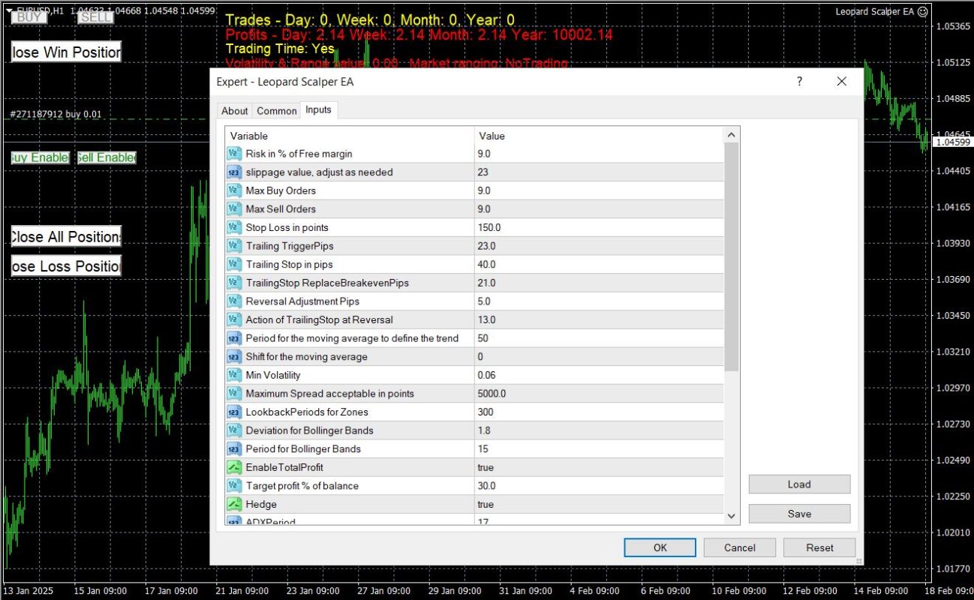Click the boolean icon next to Hedge
Viewport: 974px width, 600px height.
[233, 504]
